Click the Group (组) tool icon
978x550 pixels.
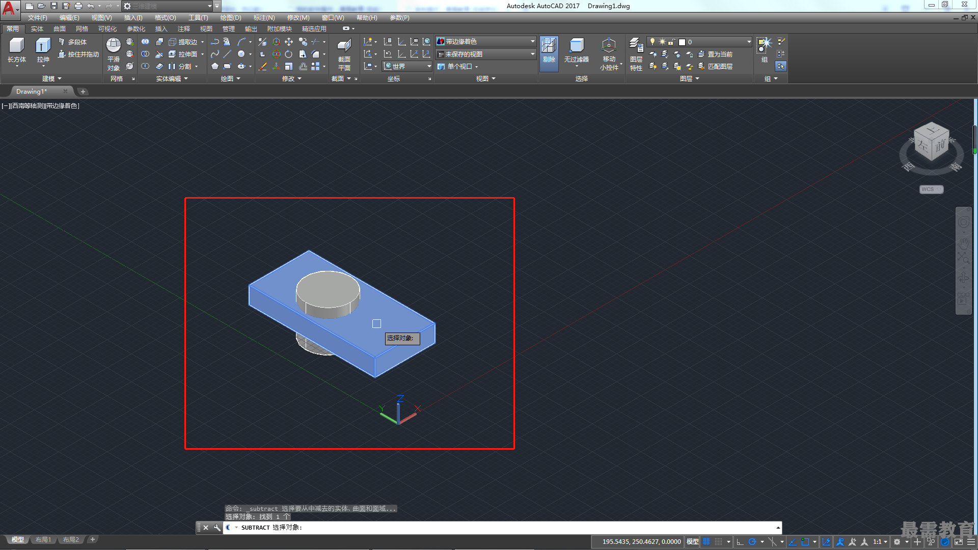click(764, 50)
